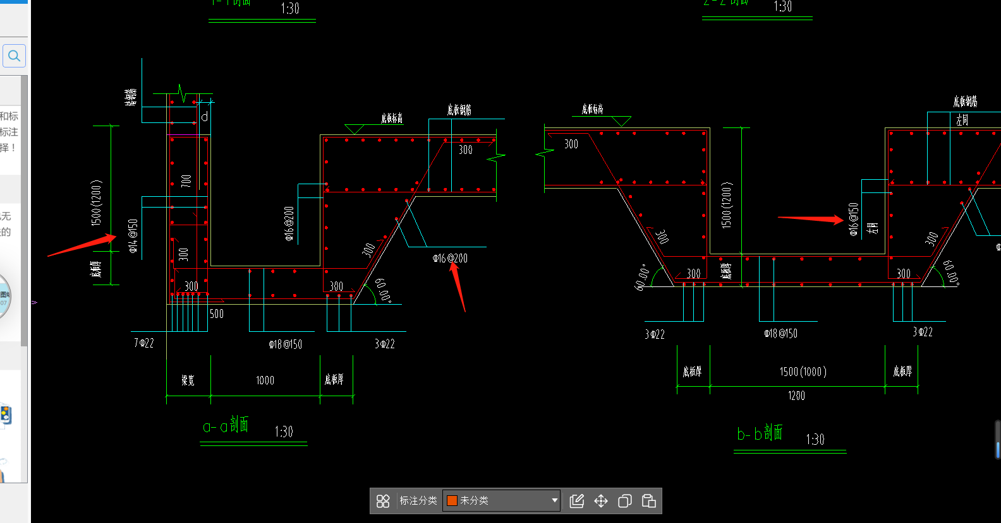Click the 1200 dimension below b-b section

click(x=796, y=396)
